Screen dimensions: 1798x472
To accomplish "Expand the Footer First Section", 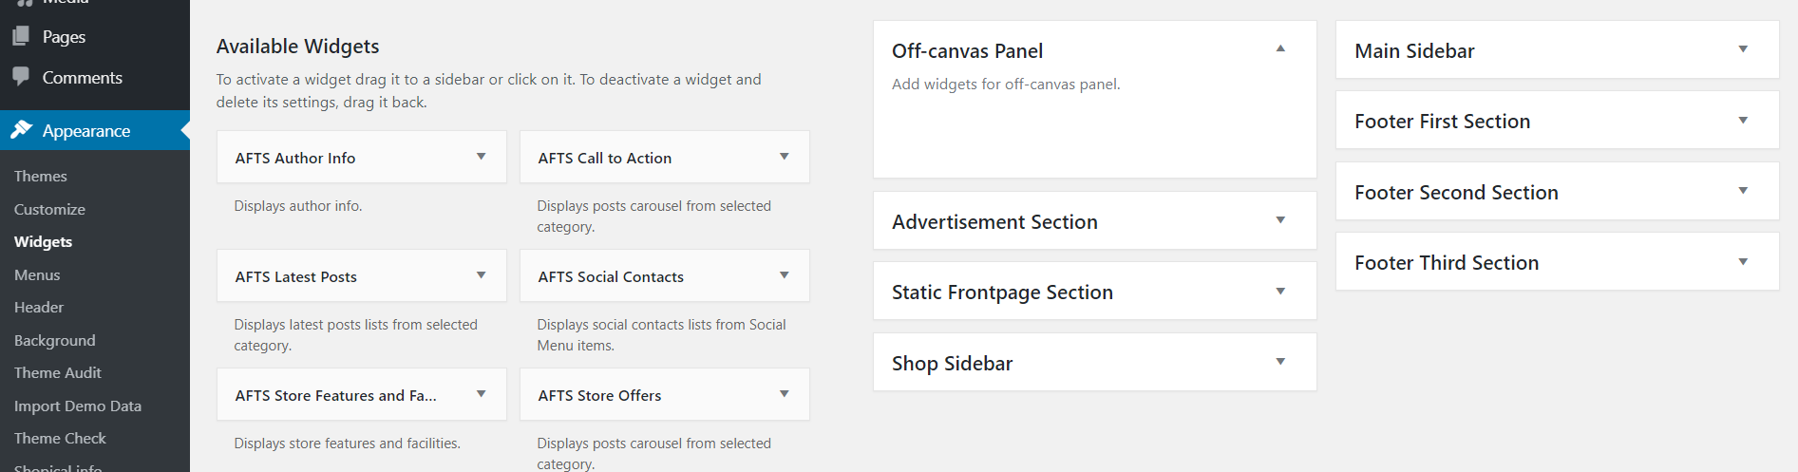I will coord(1743,121).
